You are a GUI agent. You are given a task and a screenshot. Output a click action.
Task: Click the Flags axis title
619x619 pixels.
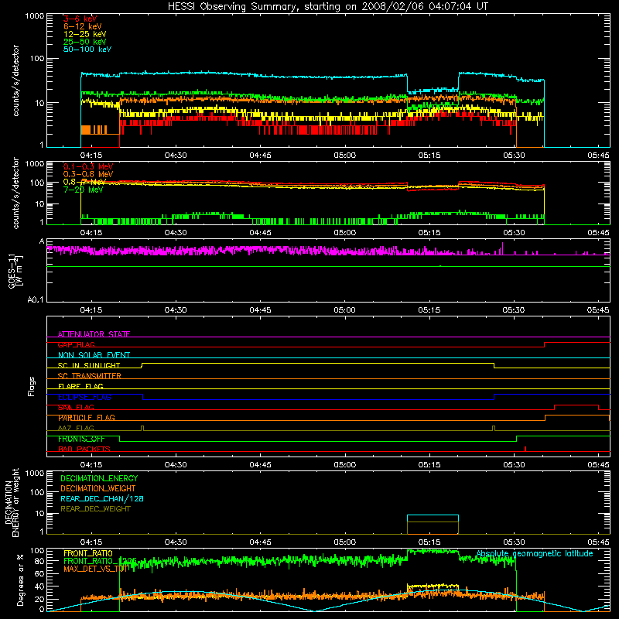tap(32, 386)
